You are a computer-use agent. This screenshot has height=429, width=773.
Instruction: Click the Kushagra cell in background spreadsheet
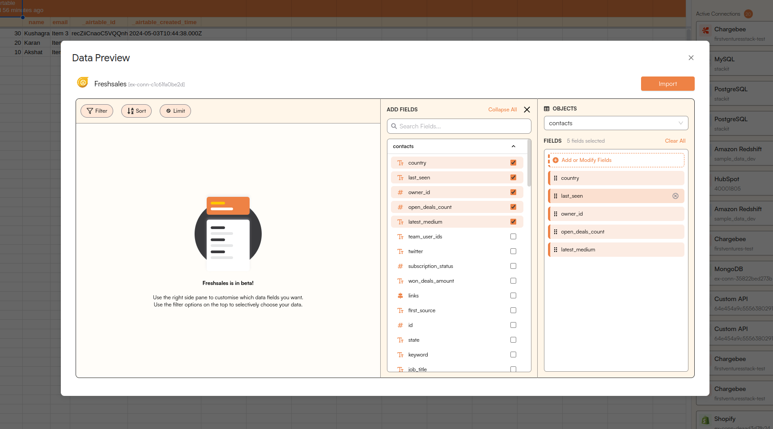[x=37, y=34]
